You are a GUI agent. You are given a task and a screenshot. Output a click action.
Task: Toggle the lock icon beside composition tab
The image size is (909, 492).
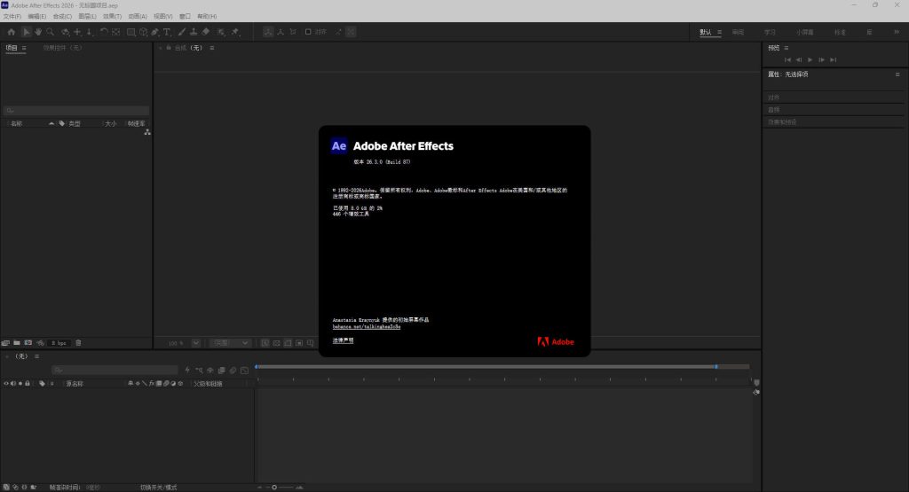(x=168, y=48)
